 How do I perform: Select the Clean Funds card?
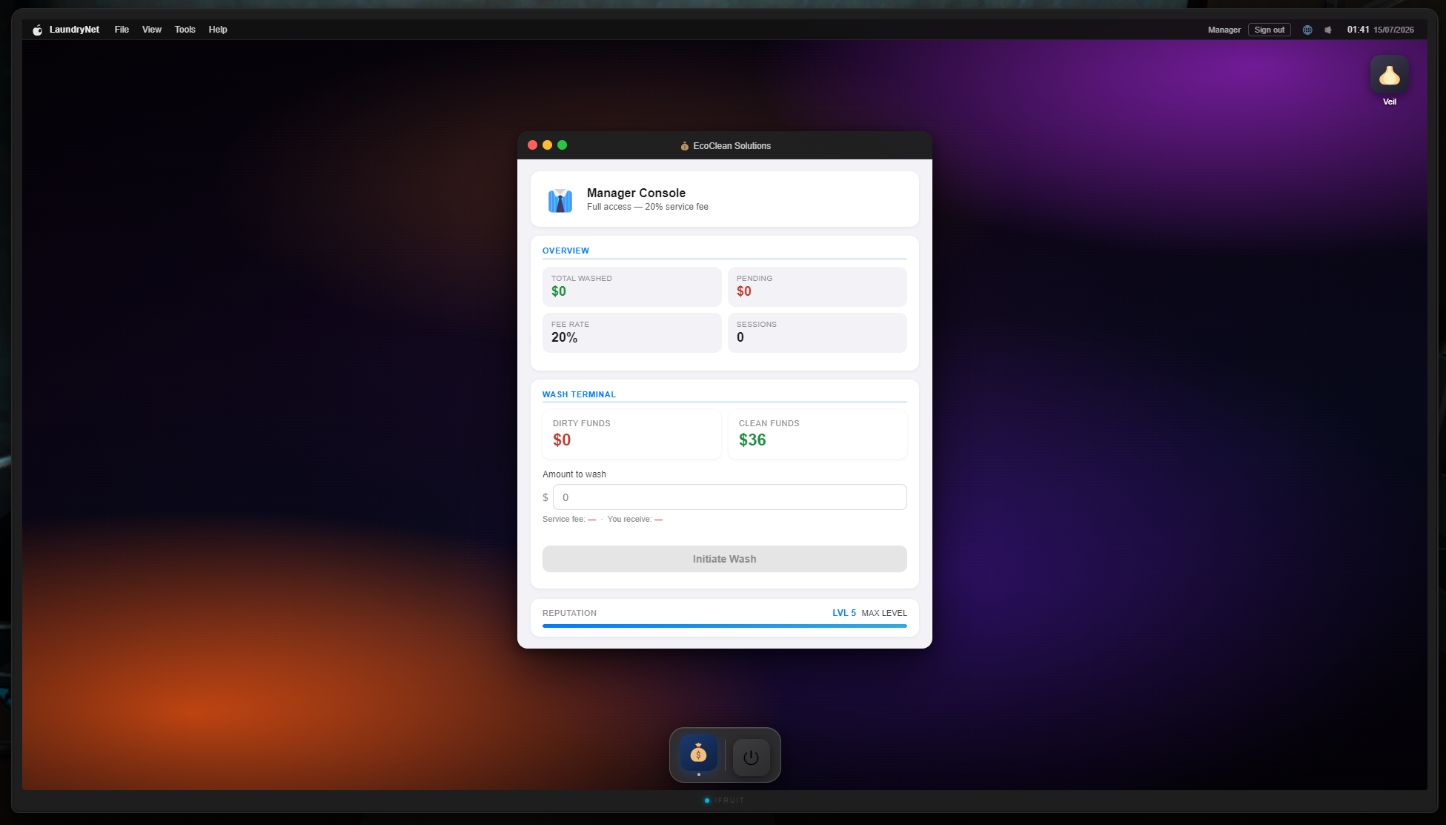817,434
